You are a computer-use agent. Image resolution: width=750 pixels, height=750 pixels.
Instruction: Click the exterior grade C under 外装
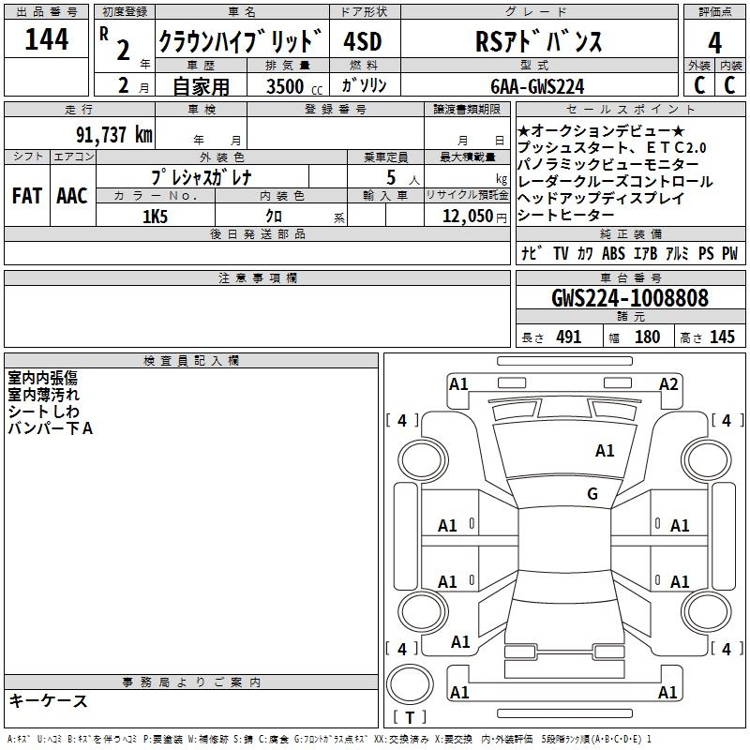[x=698, y=85]
